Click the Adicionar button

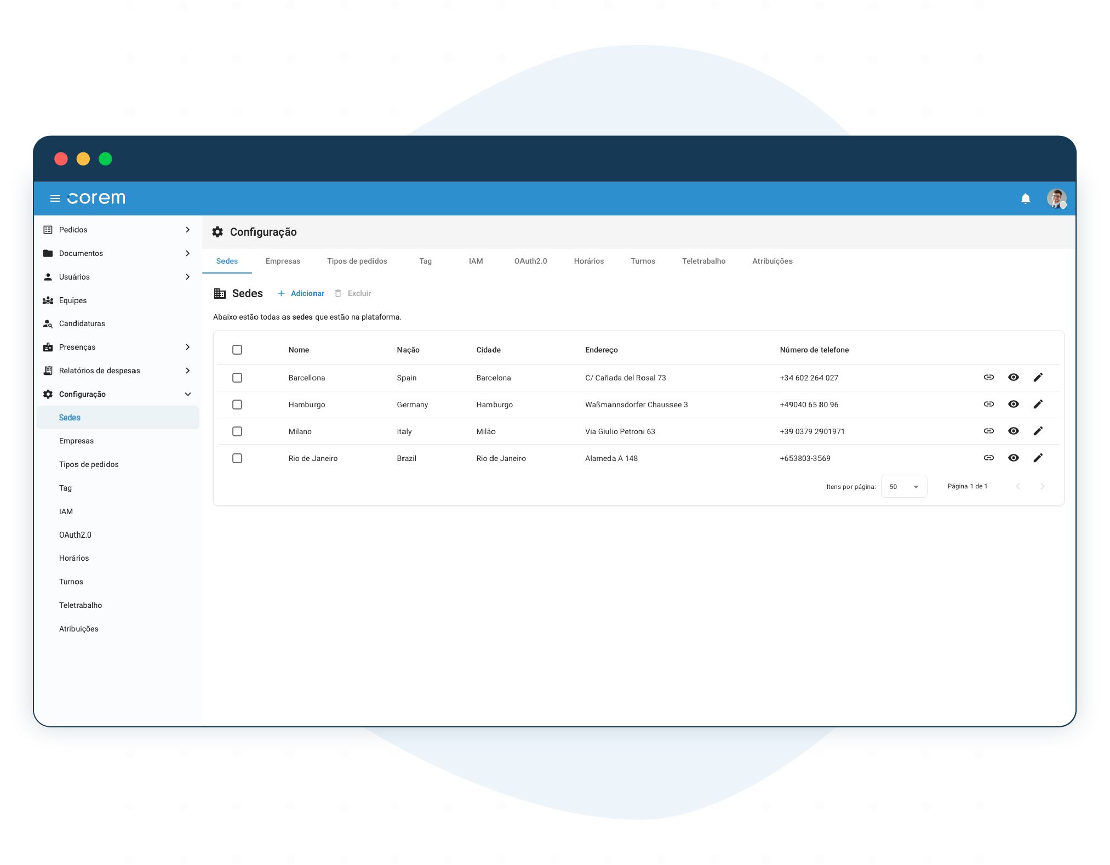301,293
